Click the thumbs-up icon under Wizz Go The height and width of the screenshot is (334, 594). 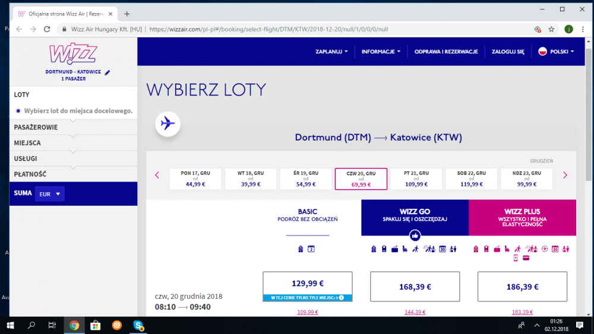tap(415, 236)
